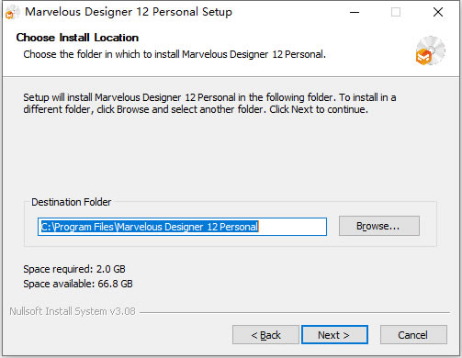Click the installer disc logo in the header
Viewport: 462px width, 358px height.
(x=431, y=50)
